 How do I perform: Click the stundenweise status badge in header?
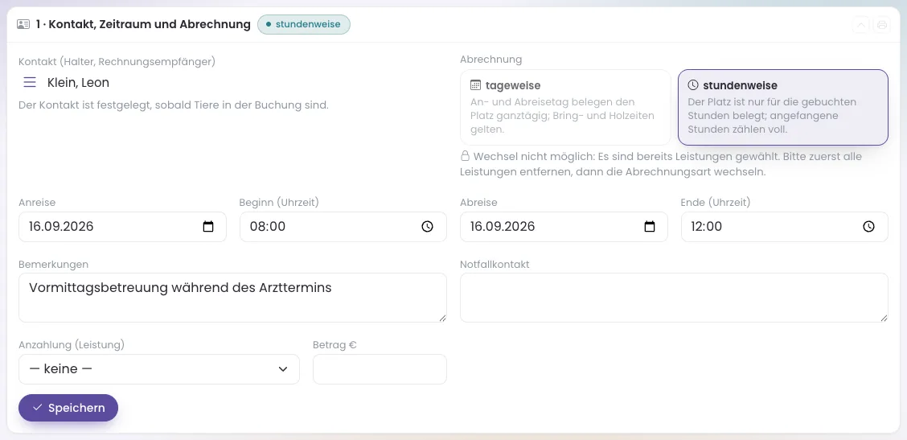click(x=304, y=24)
